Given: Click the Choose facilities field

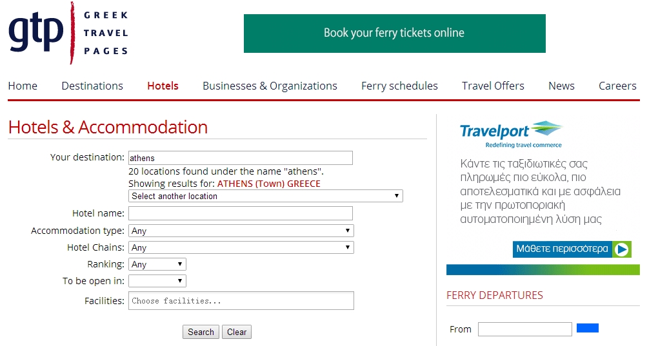Looking at the screenshot, I should (x=241, y=301).
